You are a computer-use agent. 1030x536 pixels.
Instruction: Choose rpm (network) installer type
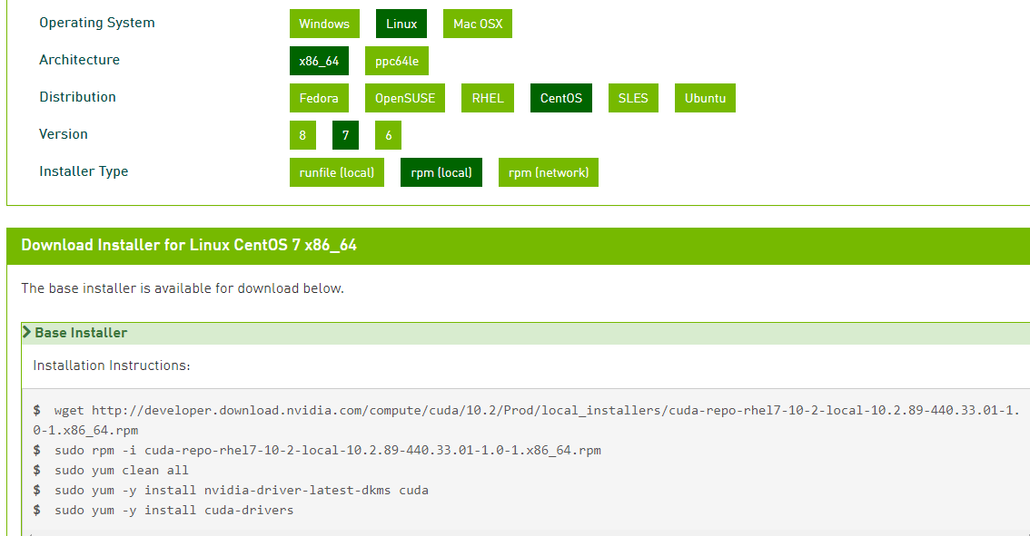[549, 172]
